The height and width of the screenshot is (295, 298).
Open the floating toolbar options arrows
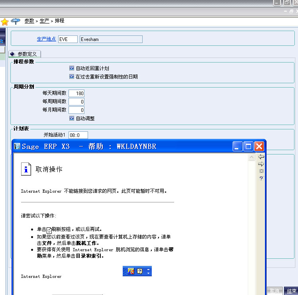pos(149,271)
